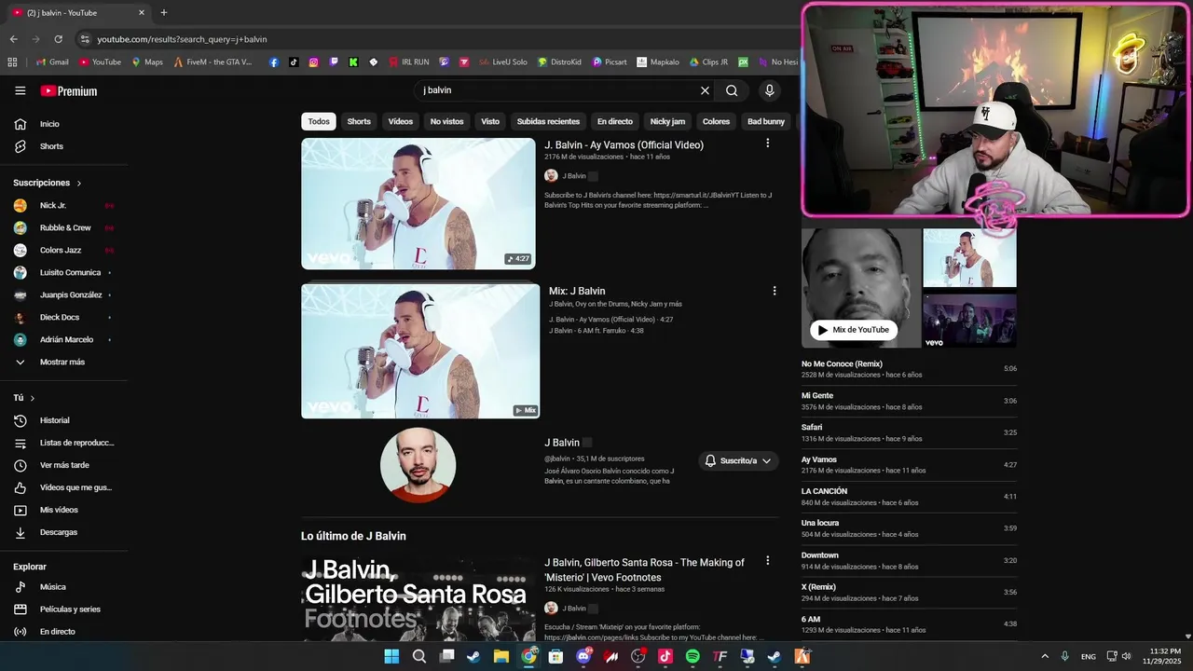Click the magnifier search button
The image size is (1193, 671).
coord(732,90)
